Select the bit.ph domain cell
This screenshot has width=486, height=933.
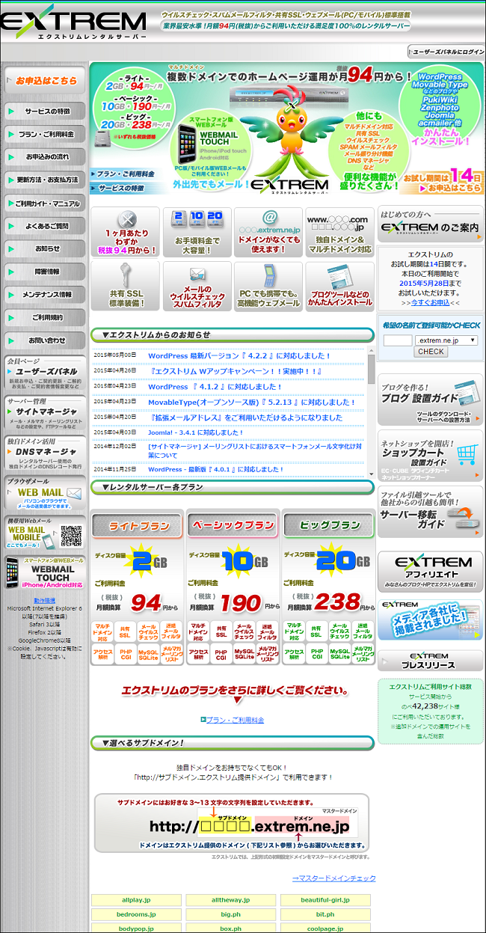point(325,914)
